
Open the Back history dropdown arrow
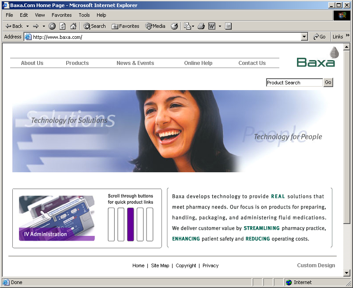pos(27,27)
